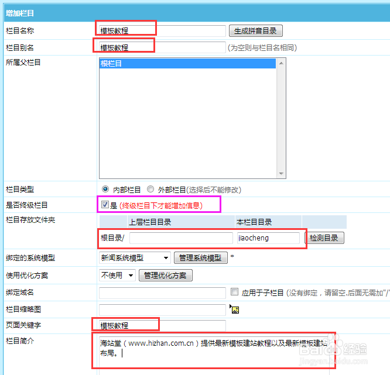Click the 栏目别名 input field

tap(162, 47)
